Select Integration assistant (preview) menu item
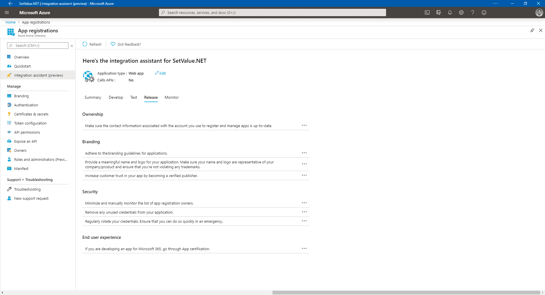545x295 pixels. [x=38, y=75]
